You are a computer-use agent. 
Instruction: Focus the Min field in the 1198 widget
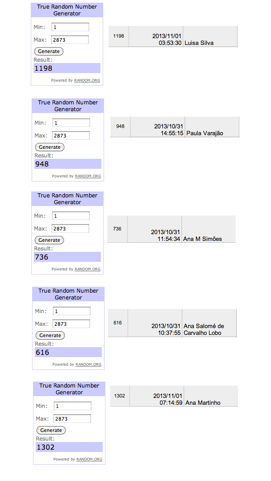tap(70, 27)
